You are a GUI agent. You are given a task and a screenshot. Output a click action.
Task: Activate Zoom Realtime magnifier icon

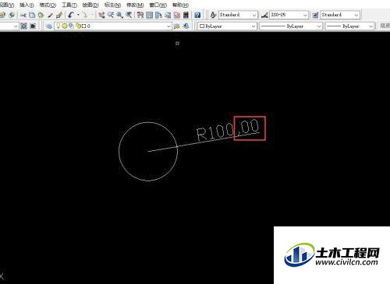pos(111,15)
